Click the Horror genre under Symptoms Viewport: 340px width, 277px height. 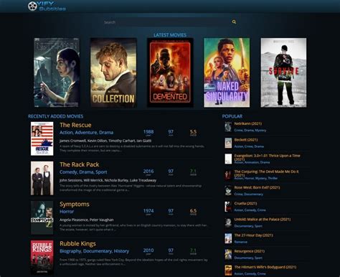point(67,212)
